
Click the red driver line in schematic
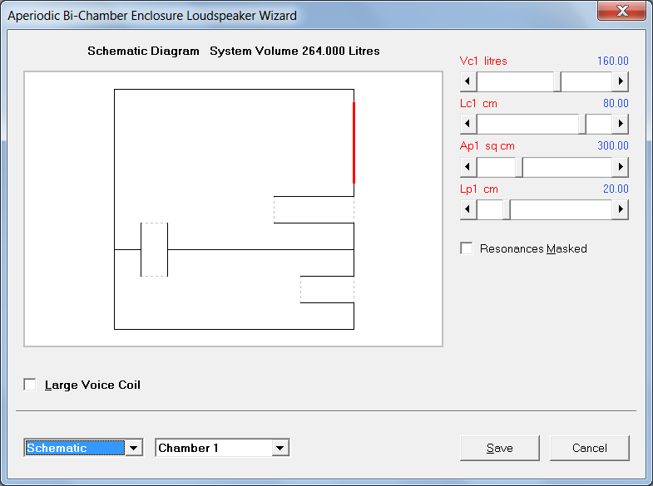[x=354, y=143]
